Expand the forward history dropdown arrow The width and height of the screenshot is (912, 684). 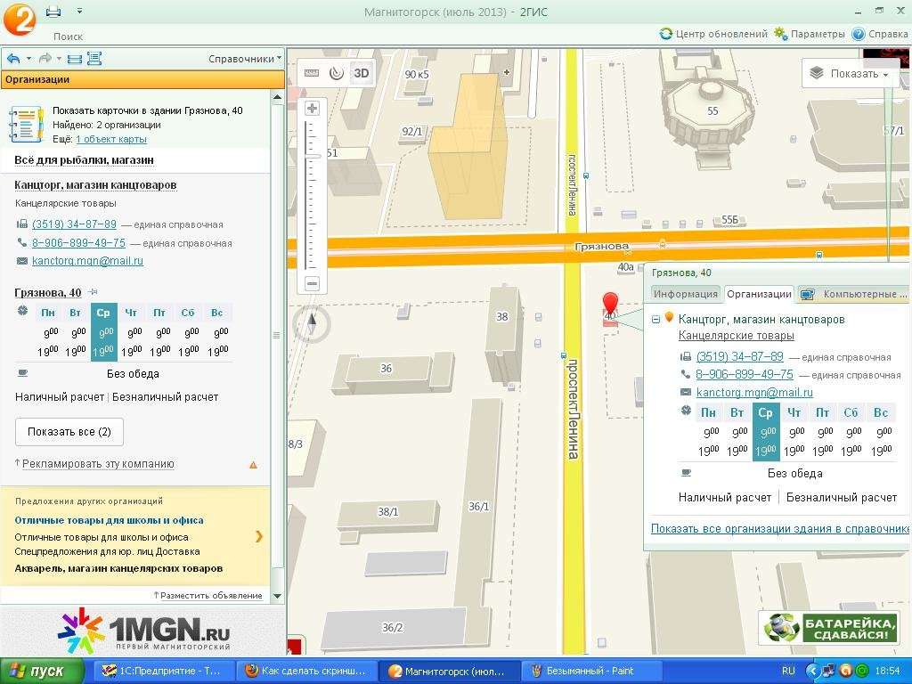59,58
